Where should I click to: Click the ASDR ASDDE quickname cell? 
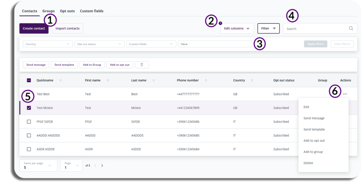46,149
